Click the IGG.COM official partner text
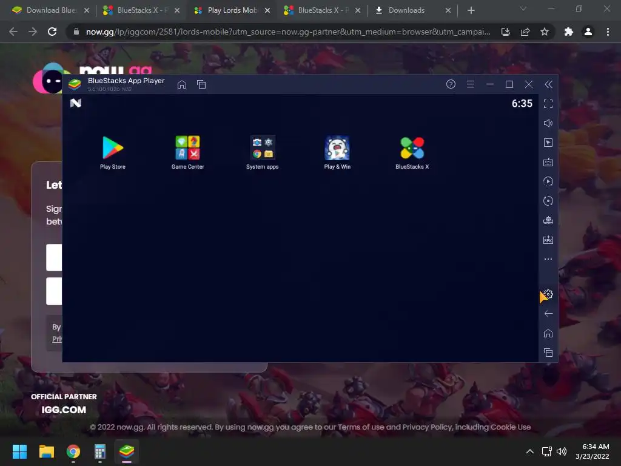621x466 pixels. click(x=64, y=410)
